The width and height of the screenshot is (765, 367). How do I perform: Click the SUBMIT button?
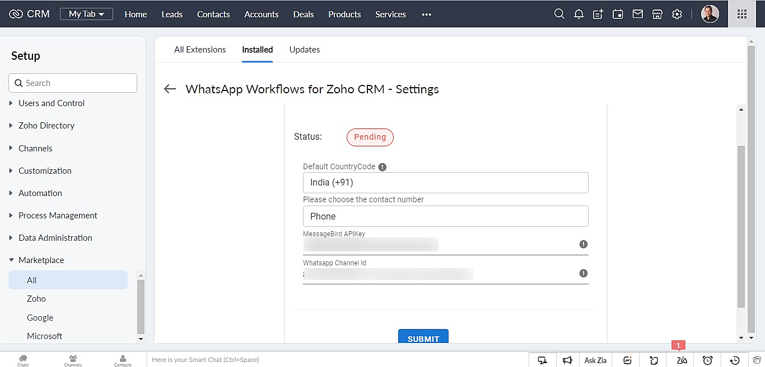[423, 337]
